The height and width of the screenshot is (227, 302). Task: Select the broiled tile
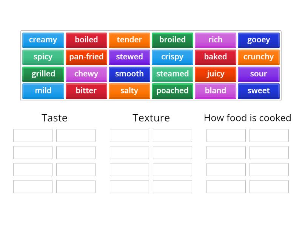172,40
